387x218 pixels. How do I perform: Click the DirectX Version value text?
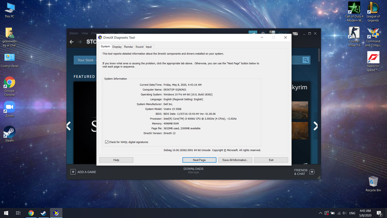(x=169, y=133)
